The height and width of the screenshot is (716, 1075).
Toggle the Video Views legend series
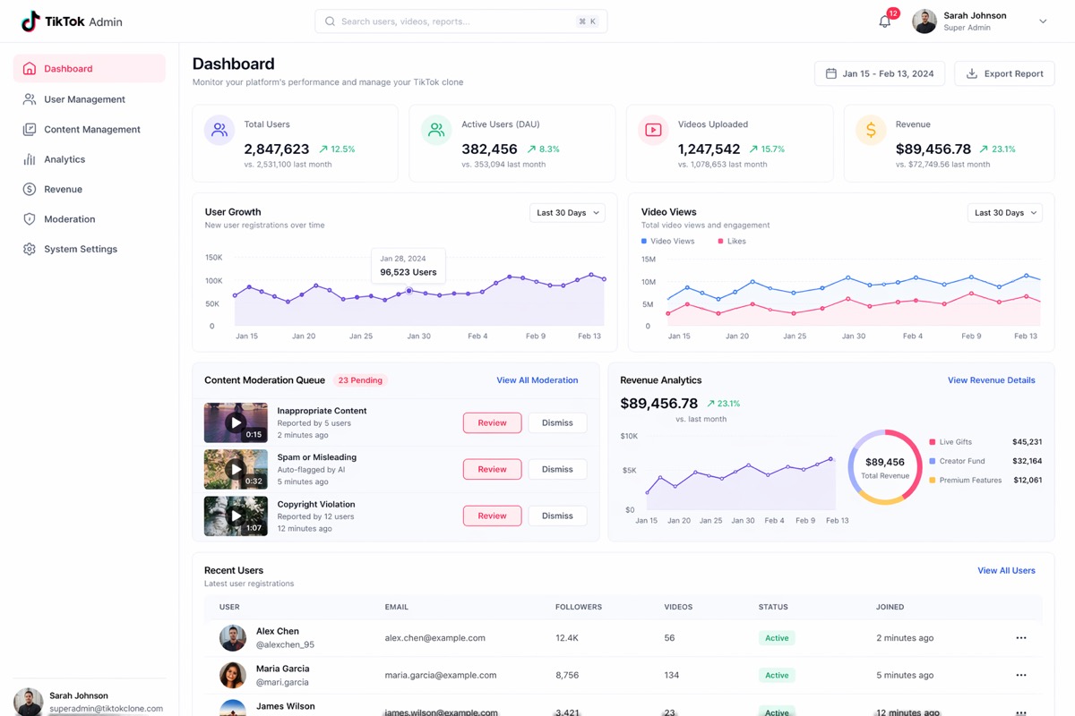point(667,242)
